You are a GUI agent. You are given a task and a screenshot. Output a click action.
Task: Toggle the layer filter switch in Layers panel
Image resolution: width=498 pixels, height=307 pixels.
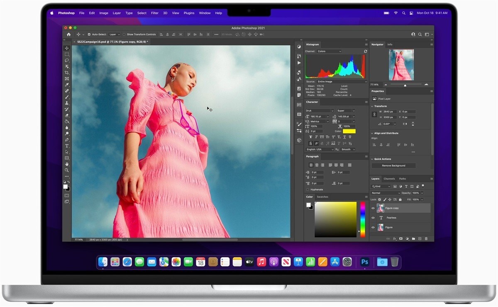pos(423,185)
